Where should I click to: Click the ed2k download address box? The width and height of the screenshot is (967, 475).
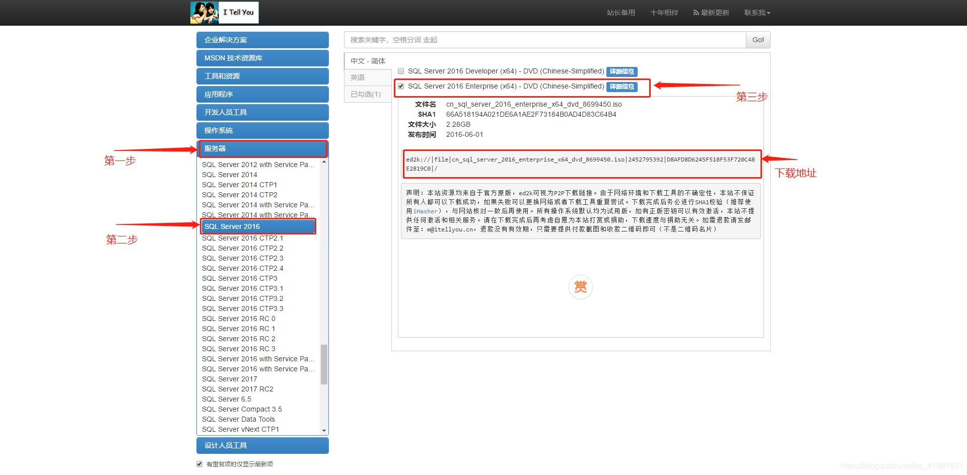[581, 164]
